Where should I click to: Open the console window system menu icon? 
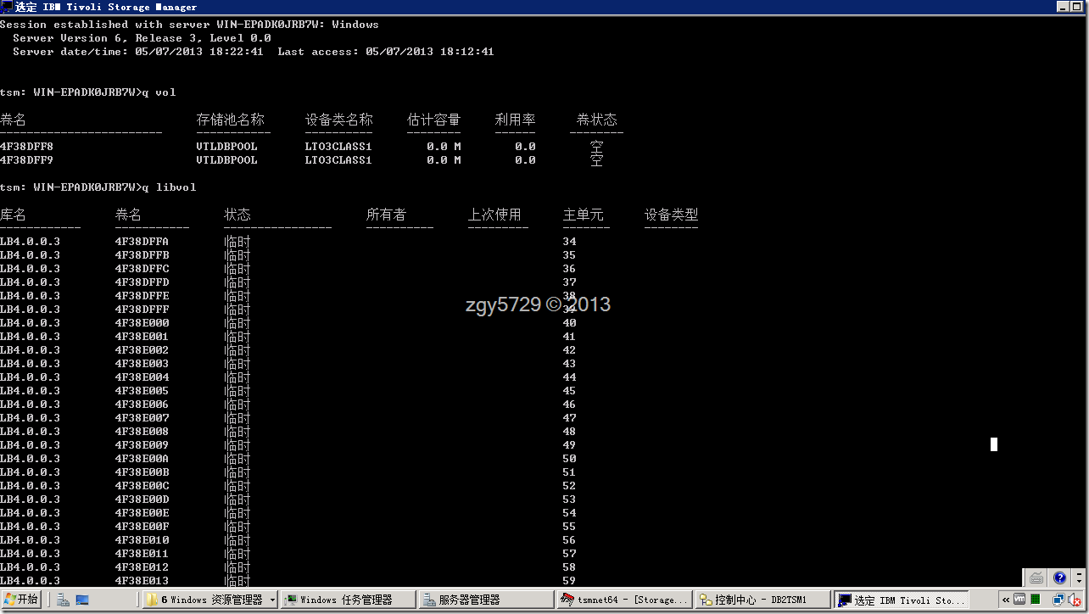[x=7, y=6]
